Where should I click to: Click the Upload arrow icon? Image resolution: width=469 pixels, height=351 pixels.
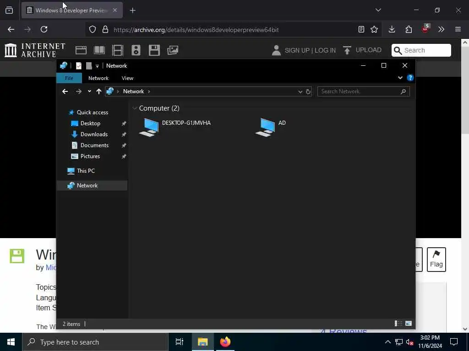tap(347, 50)
